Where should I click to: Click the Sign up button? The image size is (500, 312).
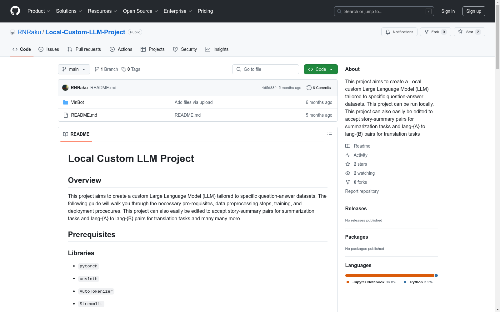(474, 11)
